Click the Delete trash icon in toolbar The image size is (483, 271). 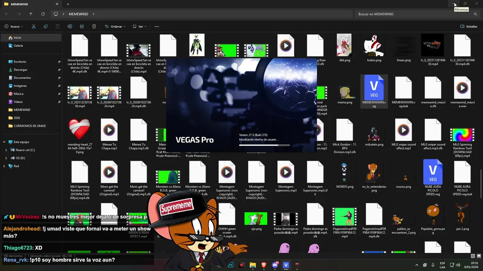tap(94, 26)
